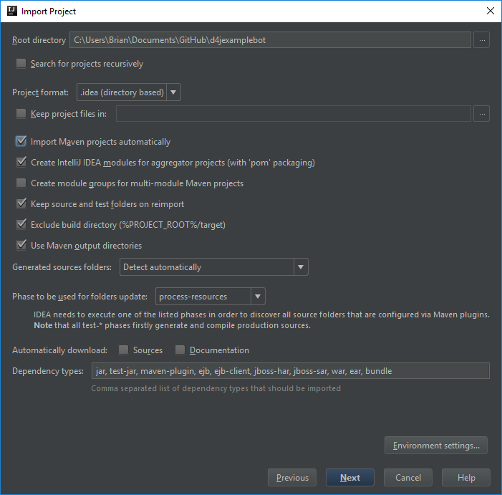502x495 pixels.
Task: Browse for root directory with ellipsis button
Action: click(x=482, y=40)
